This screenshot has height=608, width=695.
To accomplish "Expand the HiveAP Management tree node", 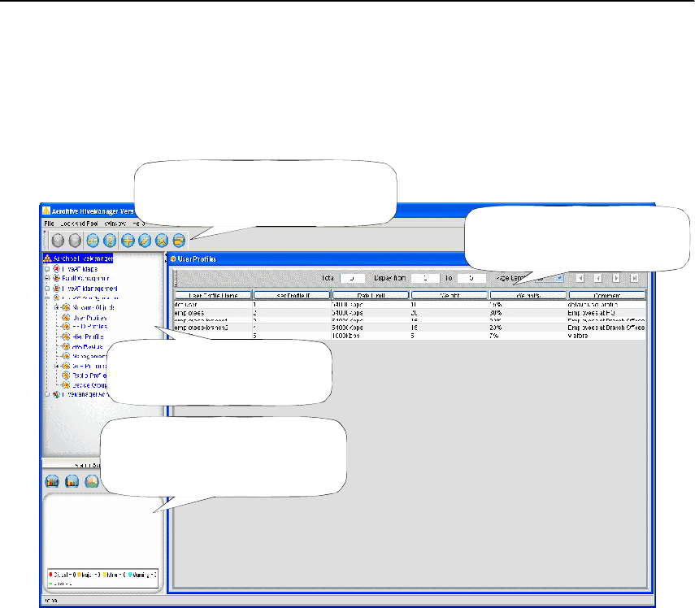I will coord(47,289).
